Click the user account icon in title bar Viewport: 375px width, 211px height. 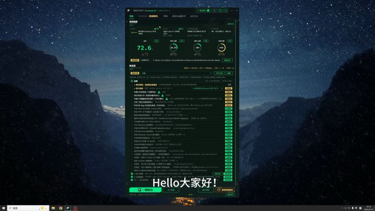pyautogui.click(x=226, y=10)
